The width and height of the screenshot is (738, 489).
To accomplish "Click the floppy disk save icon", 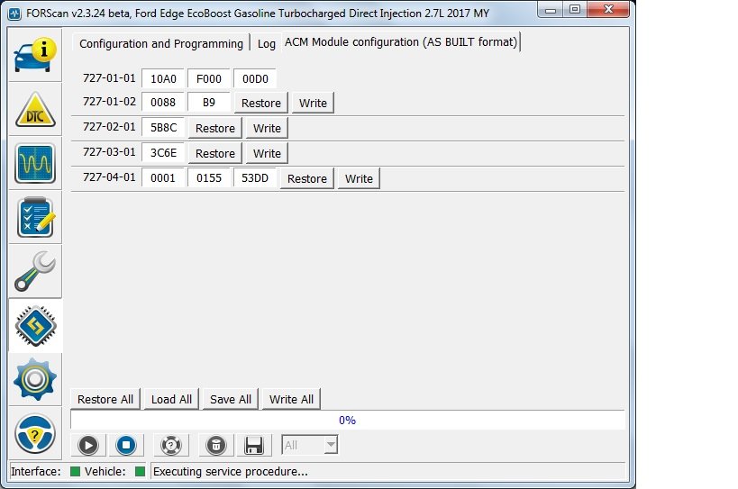I will [x=254, y=445].
